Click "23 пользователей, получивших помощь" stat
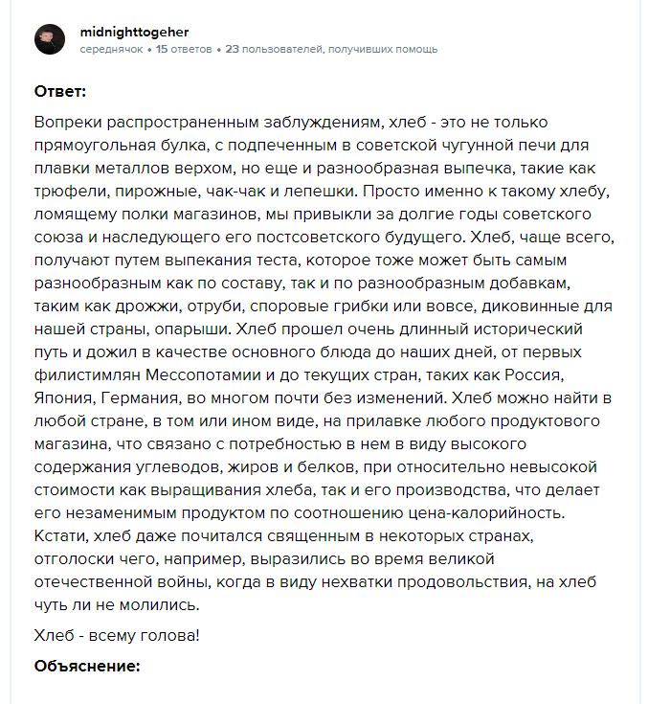The image size is (648, 704). (x=331, y=49)
